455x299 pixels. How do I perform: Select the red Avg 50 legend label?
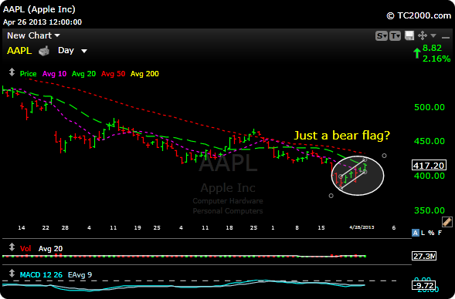click(113, 74)
